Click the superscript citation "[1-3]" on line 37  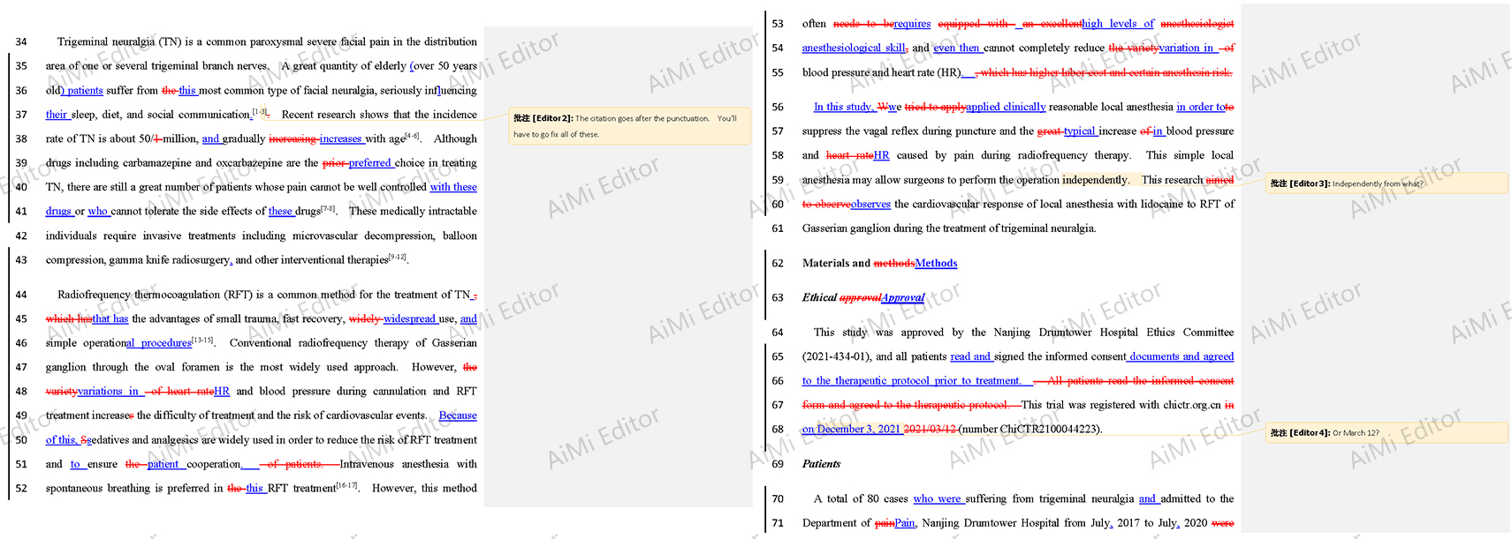(260, 111)
